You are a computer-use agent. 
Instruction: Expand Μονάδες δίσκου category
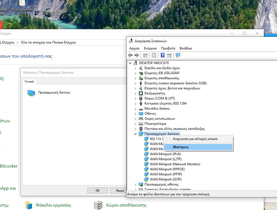pos(136,109)
